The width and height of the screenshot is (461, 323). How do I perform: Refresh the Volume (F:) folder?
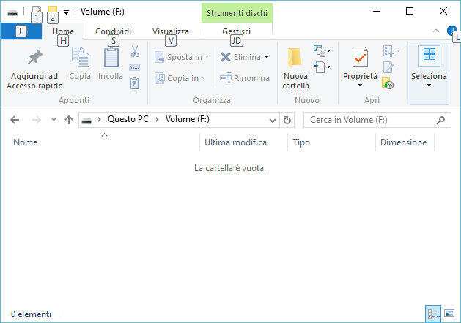coord(287,120)
